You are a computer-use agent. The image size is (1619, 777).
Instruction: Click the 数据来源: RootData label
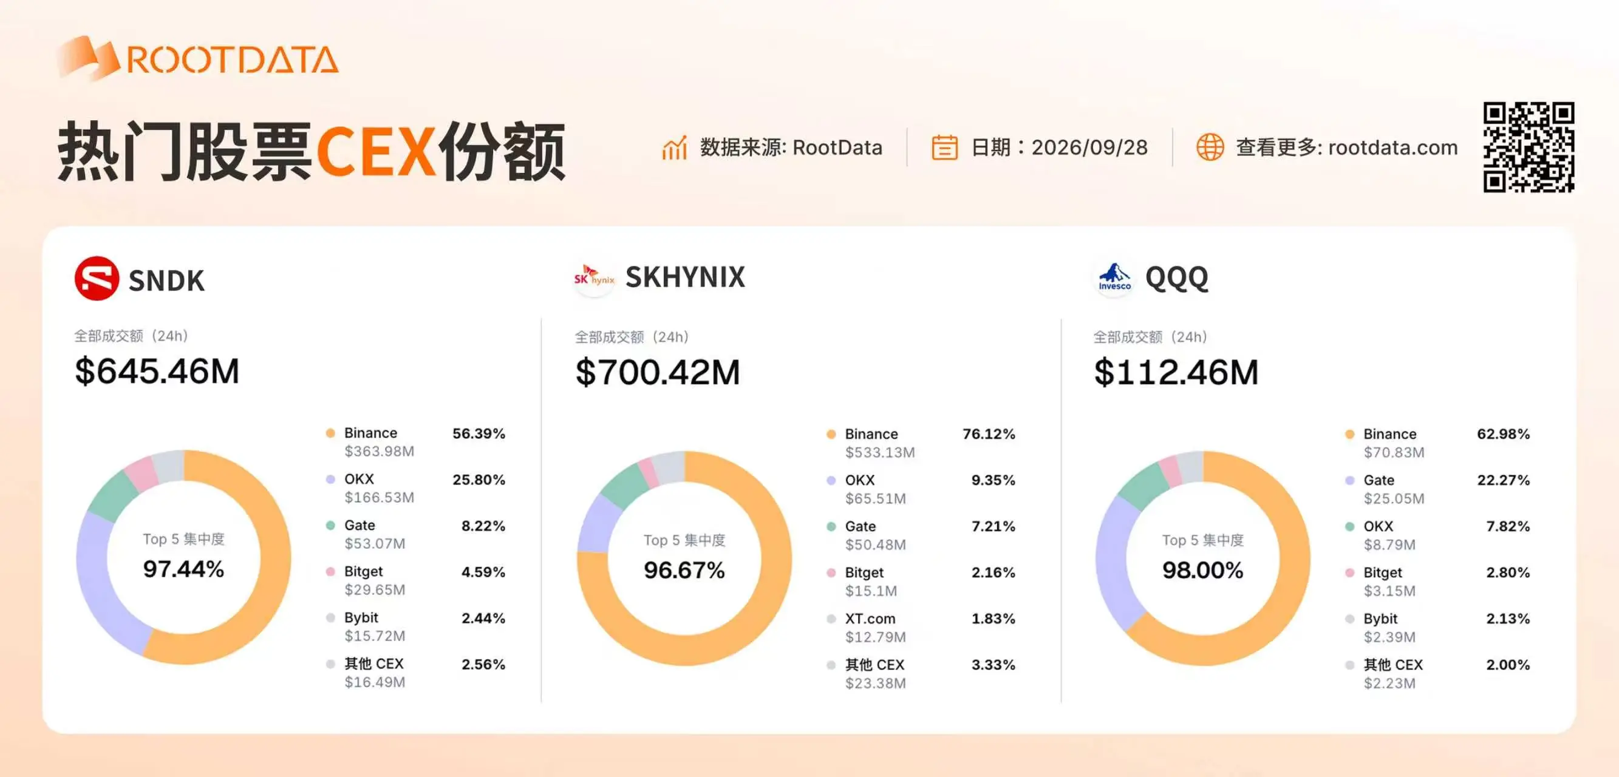tap(791, 148)
